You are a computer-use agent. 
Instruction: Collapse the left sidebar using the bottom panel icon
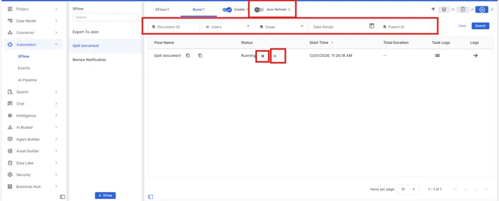pyautogui.click(x=62, y=197)
